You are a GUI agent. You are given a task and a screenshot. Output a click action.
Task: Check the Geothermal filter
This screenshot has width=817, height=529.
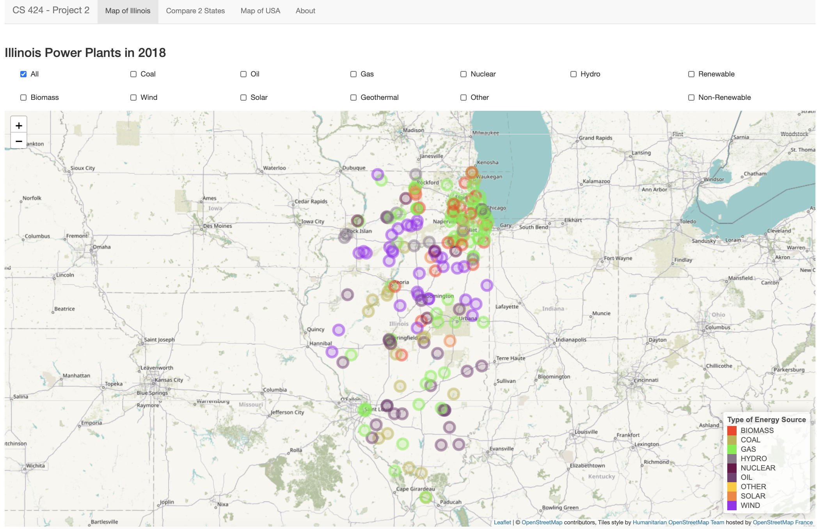point(353,98)
